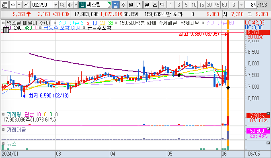The height and width of the screenshot is (158, 271).
Task: Click the yellow 20-day moving average label
Action: point(103,23)
